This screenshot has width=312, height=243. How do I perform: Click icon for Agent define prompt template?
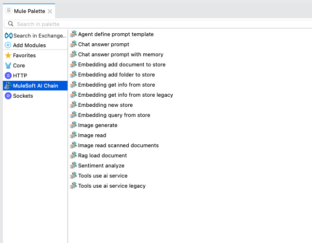73,34
